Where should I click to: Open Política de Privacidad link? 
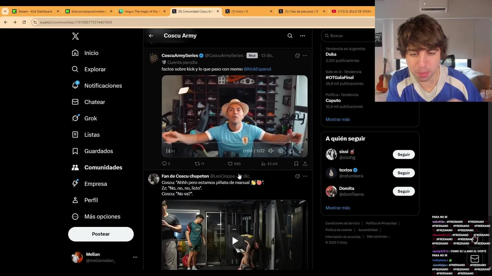(x=381, y=223)
